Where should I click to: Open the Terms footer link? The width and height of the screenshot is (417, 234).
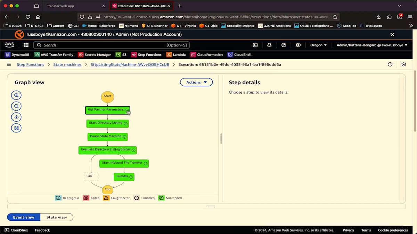click(366, 230)
